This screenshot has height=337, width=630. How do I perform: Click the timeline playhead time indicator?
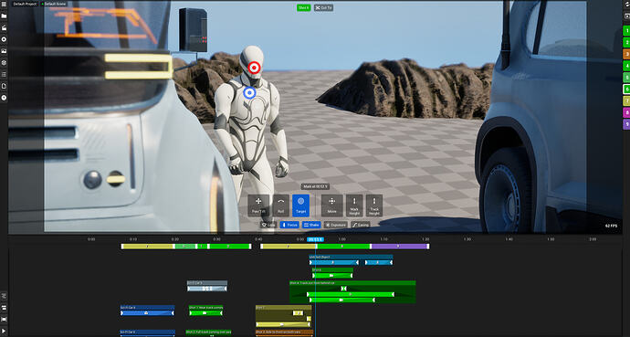click(x=315, y=239)
